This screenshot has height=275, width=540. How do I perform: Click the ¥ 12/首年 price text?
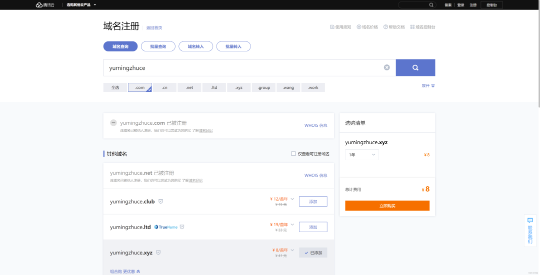point(279,199)
